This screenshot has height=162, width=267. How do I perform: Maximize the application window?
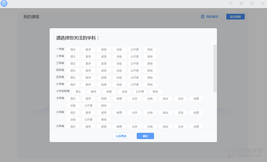click(252, 4)
